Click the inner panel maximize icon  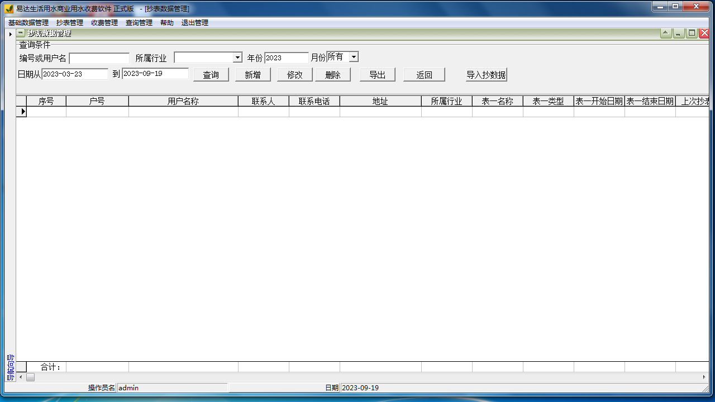(692, 33)
